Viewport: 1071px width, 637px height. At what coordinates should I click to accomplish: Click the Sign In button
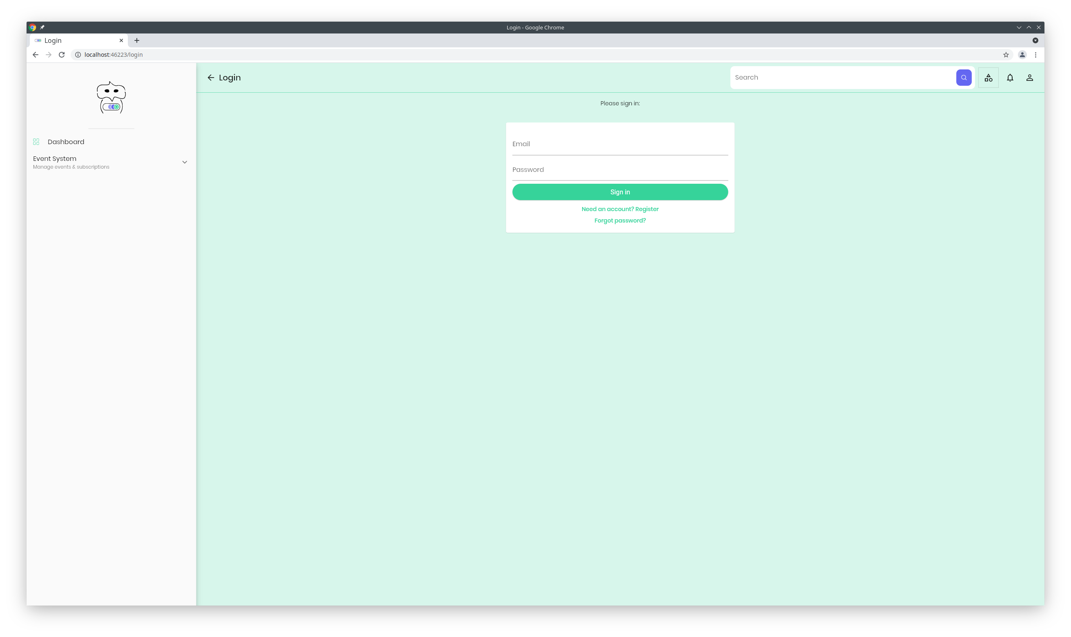click(x=620, y=191)
